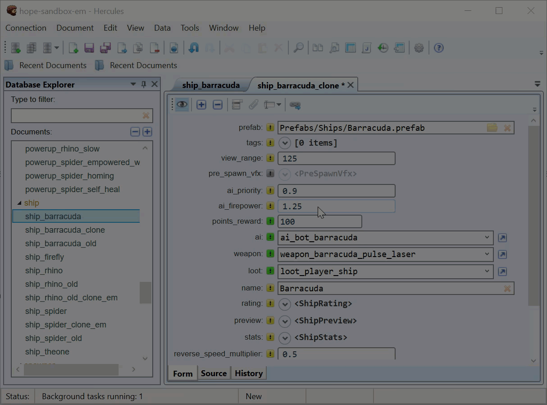Click the collapse all minus icon in form toolbar
547x405 pixels.
pyautogui.click(x=218, y=105)
